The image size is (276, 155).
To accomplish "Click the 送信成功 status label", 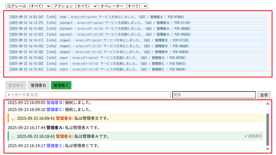I will pyautogui.click(x=253, y=136).
